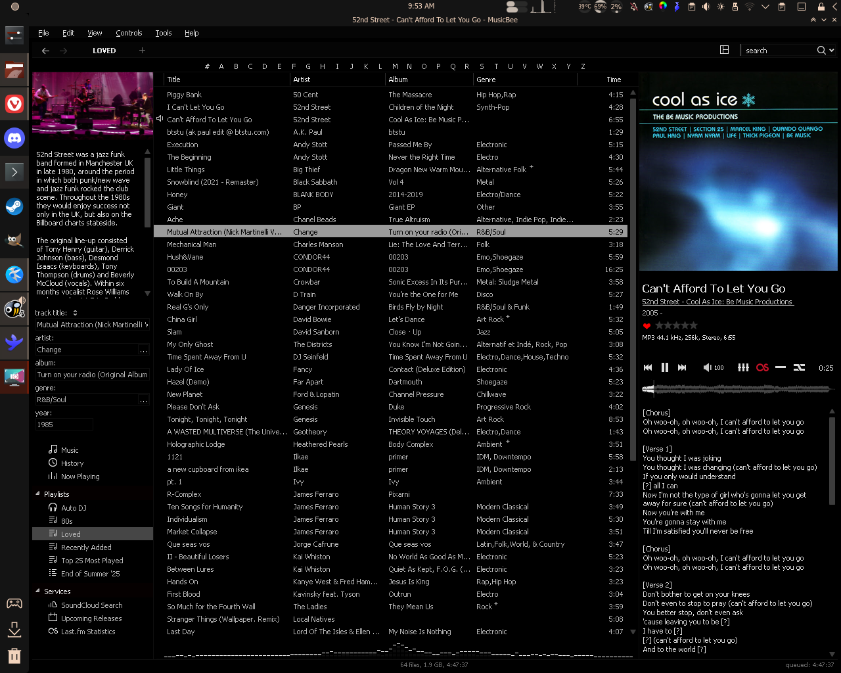Jump to letter M in alphabet bar
This screenshot has height=673, width=841.
395,66
